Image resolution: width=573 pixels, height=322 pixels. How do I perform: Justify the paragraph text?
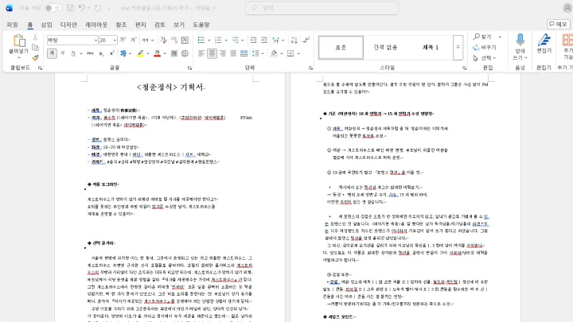pyautogui.click(x=233, y=54)
